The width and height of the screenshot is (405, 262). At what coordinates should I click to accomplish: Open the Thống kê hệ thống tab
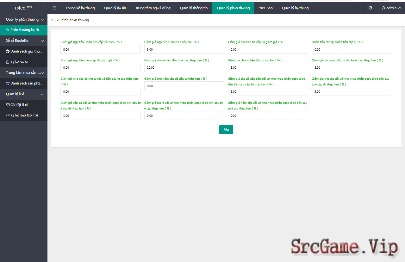click(x=80, y=8)
